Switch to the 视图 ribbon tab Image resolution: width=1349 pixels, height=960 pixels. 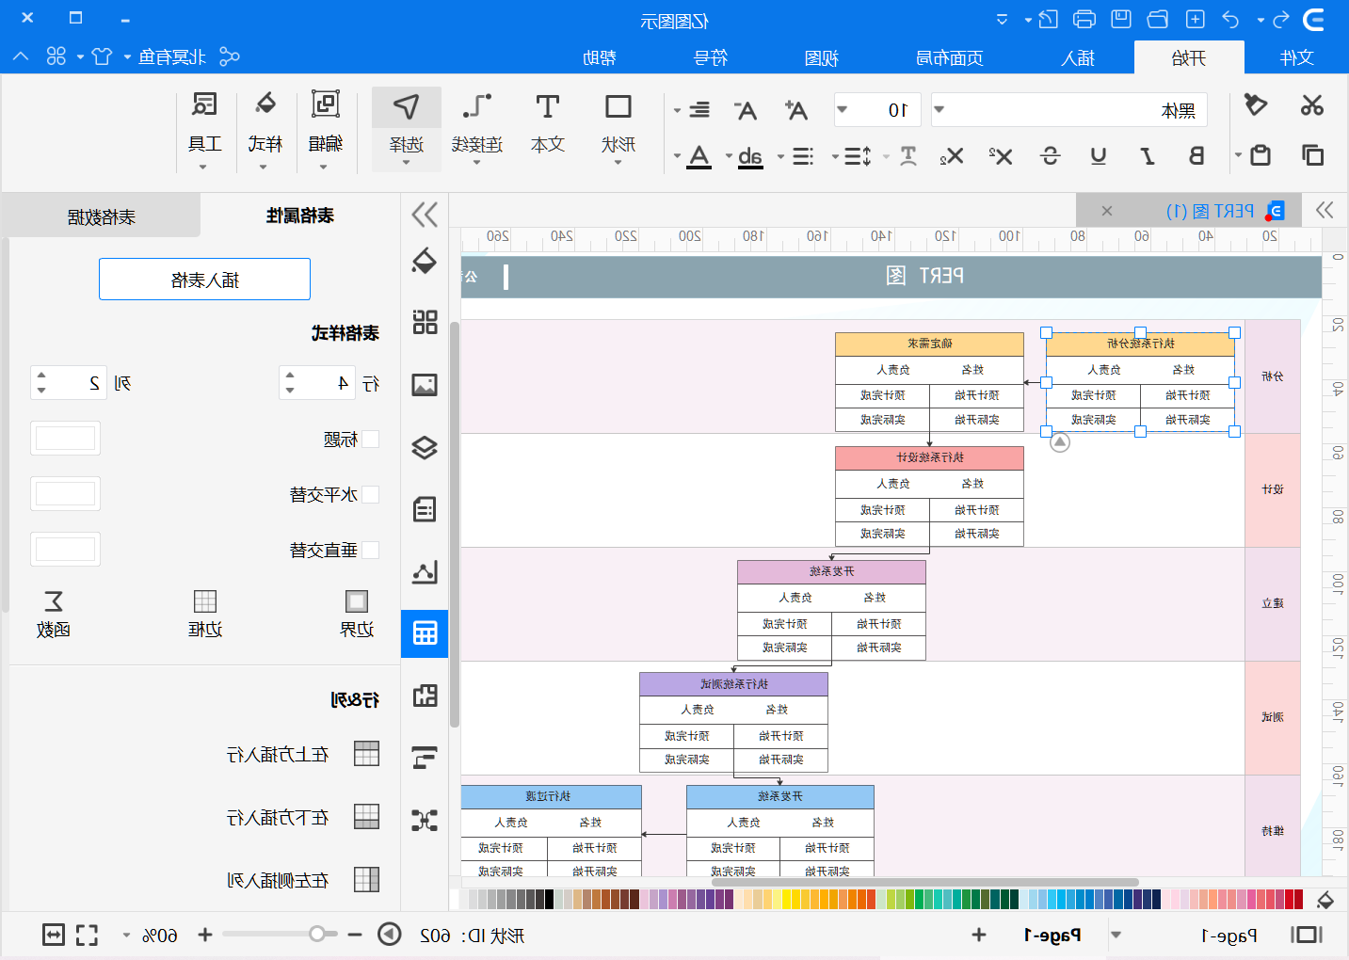pyautogui.click(x=821, y=58)
